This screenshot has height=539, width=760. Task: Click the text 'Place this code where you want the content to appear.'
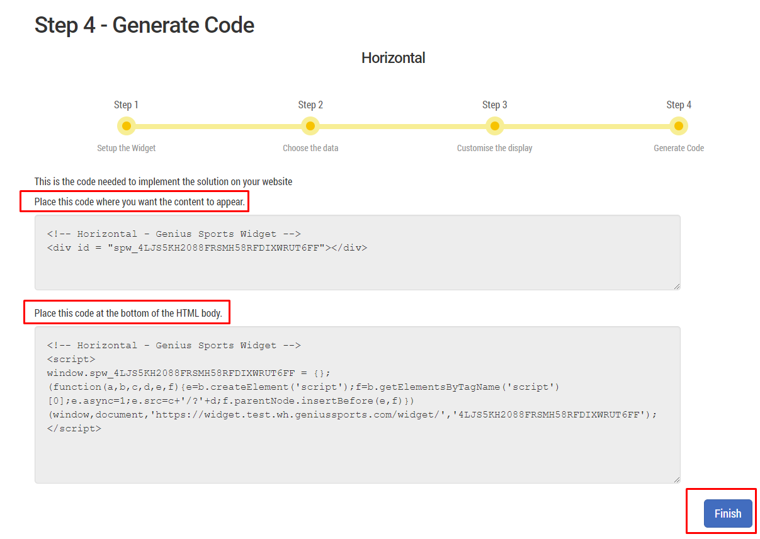(140, 202)
